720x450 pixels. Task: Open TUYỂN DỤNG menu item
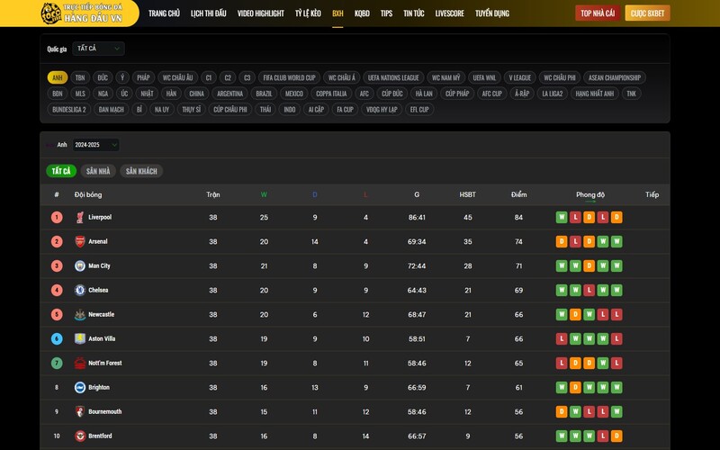click(x=492, y=13)
